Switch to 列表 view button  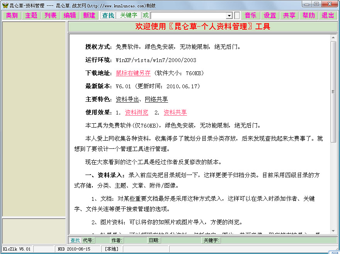(x=51, y=15)
